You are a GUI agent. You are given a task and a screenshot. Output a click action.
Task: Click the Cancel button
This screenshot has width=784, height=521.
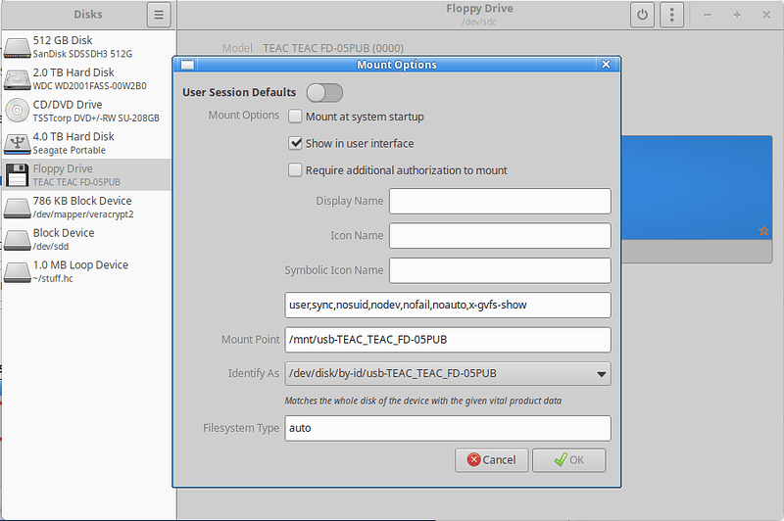click(492, 459)
